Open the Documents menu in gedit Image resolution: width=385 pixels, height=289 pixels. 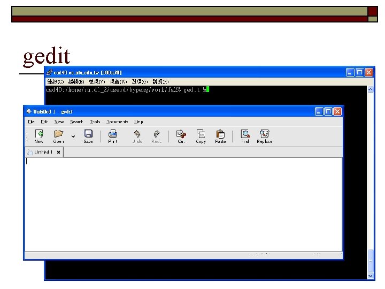tap(117, 121)
